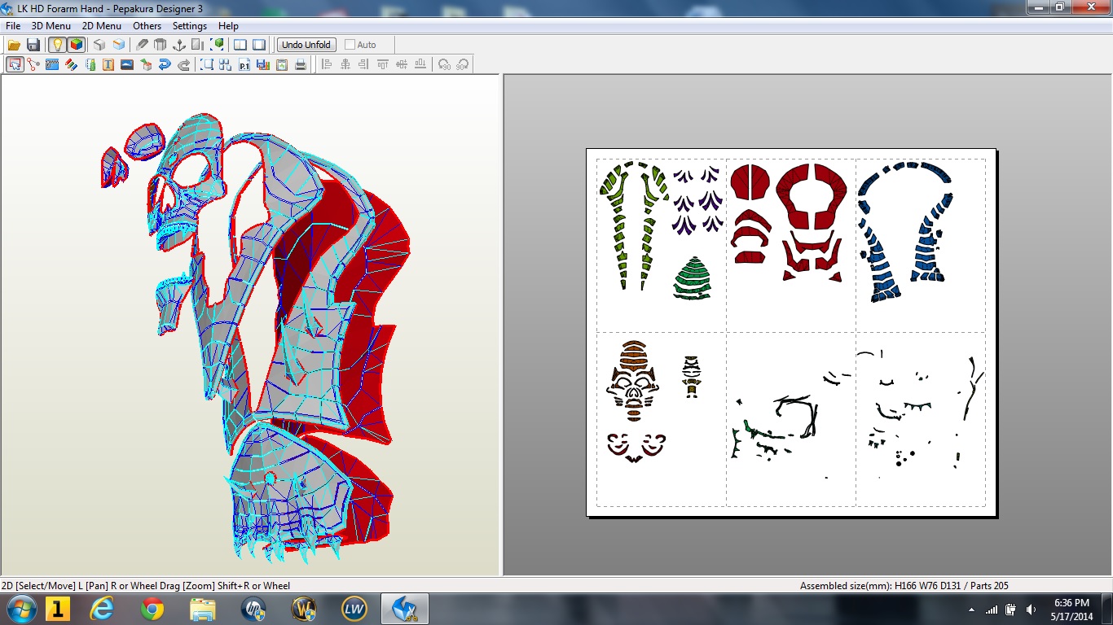Open the Others menu
1113x625 pixels.
coord(147,26)
